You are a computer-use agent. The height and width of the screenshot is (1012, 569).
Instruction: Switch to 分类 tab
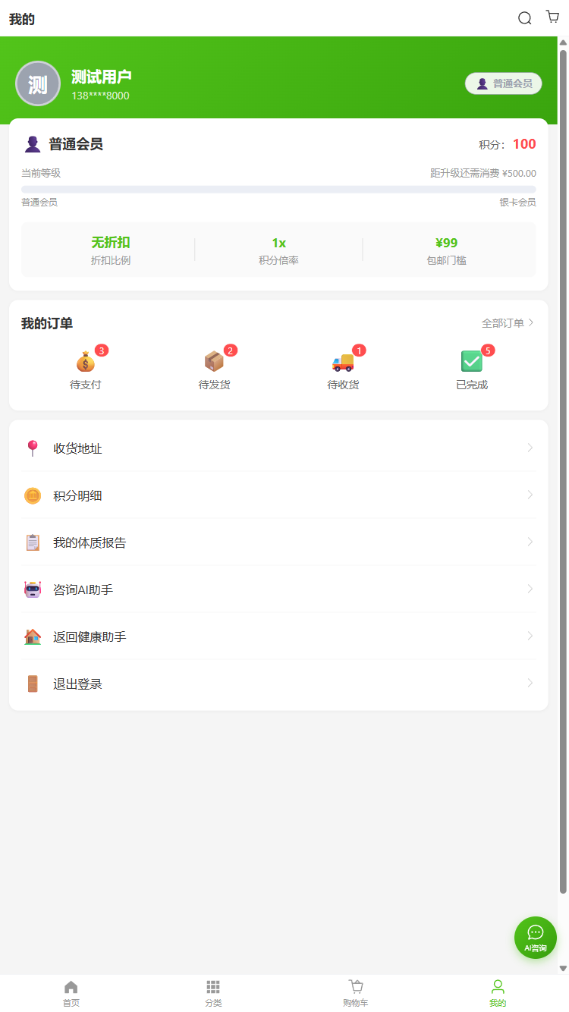click(x=213, y=992)
